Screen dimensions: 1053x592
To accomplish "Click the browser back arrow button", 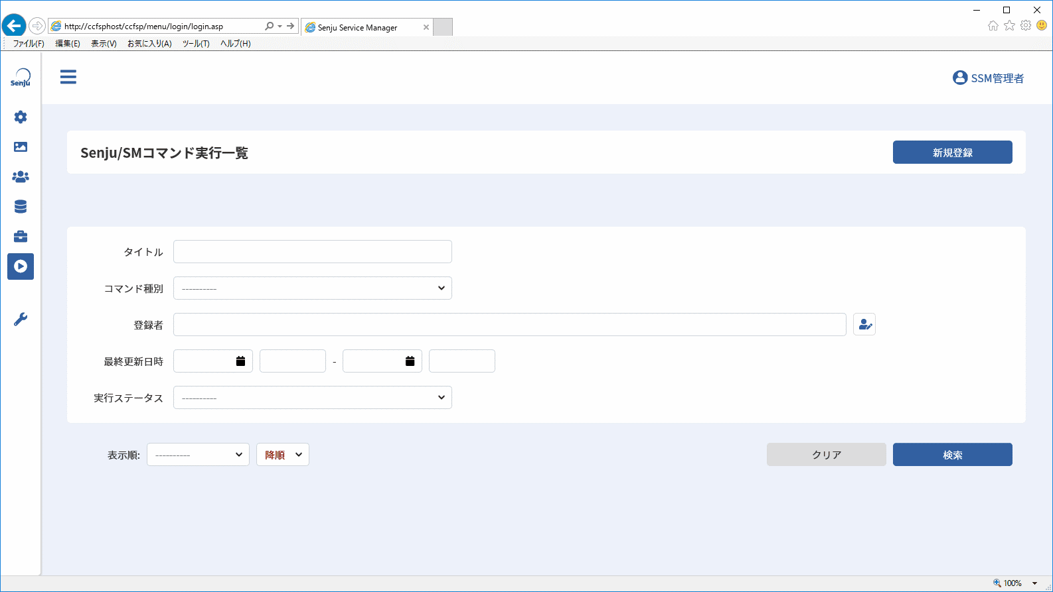I will [x=14, y=26].
